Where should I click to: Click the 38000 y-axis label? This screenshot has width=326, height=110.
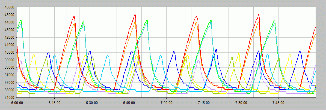[9, 67]
